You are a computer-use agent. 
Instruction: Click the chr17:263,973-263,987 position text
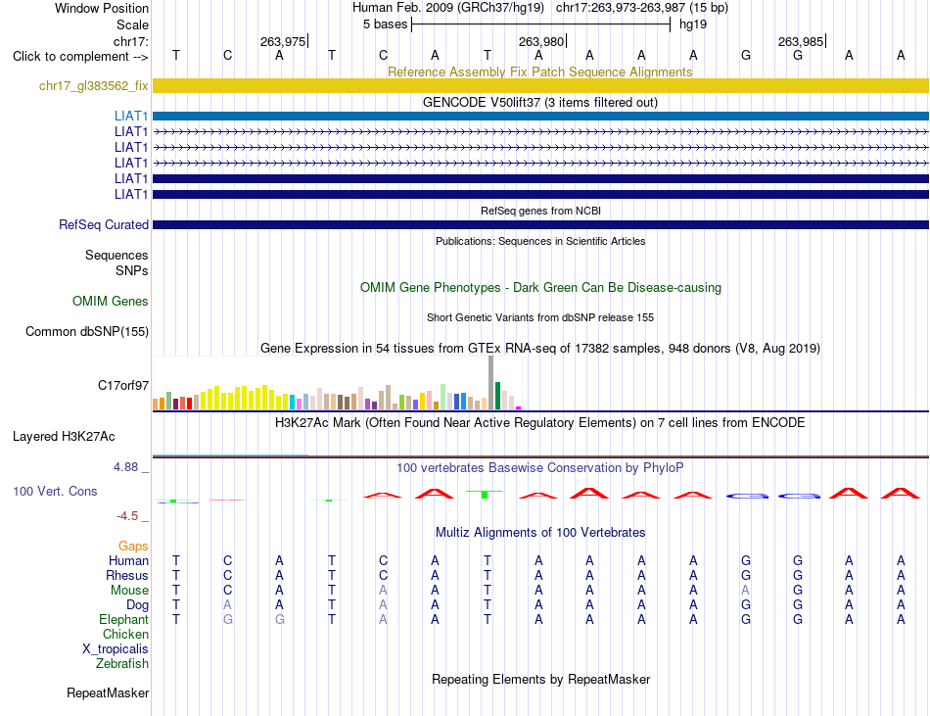(642, 8)
